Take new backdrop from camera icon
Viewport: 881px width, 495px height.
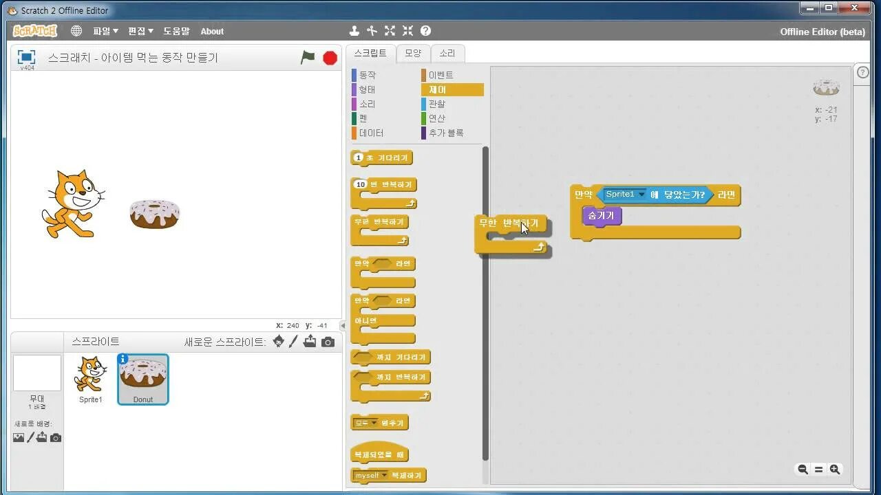pos(56,438)
